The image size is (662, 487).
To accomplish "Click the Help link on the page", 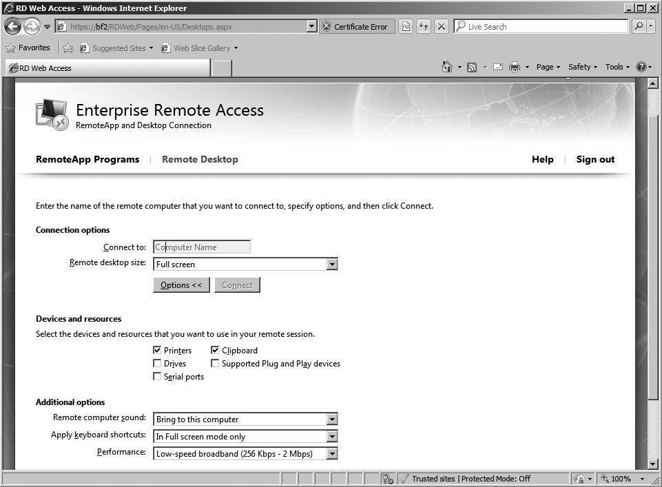I will click(543, 160).
